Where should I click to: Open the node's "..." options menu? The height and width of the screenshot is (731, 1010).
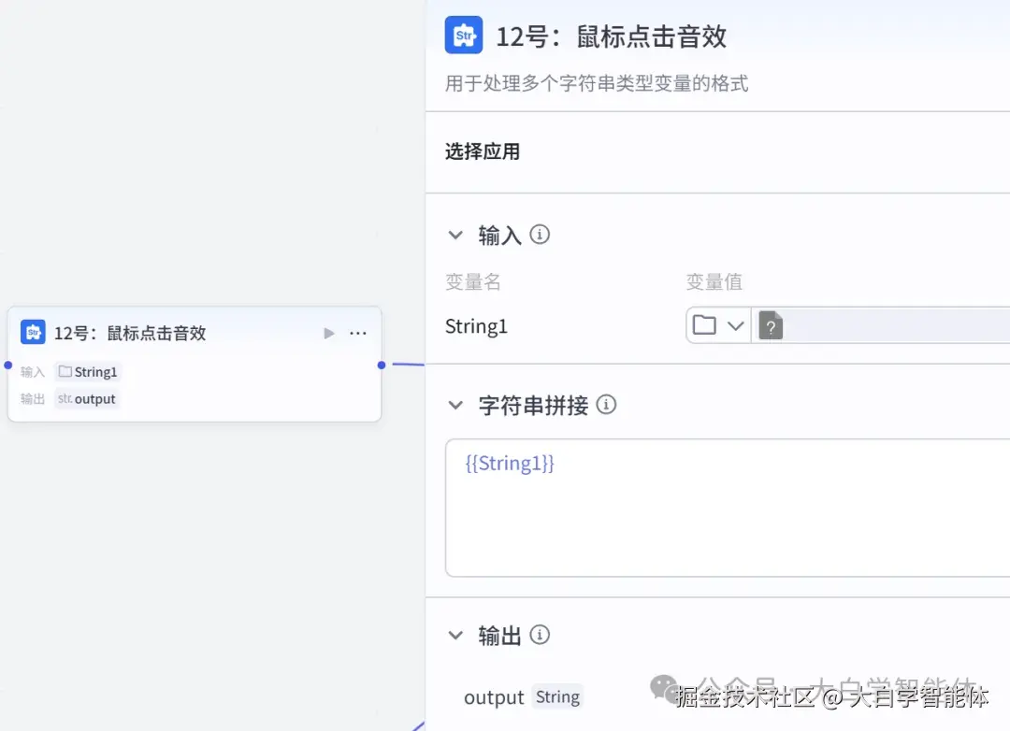tap(358, 332)
